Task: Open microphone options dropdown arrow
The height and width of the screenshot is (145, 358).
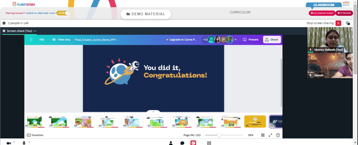Action: point(29,142)
